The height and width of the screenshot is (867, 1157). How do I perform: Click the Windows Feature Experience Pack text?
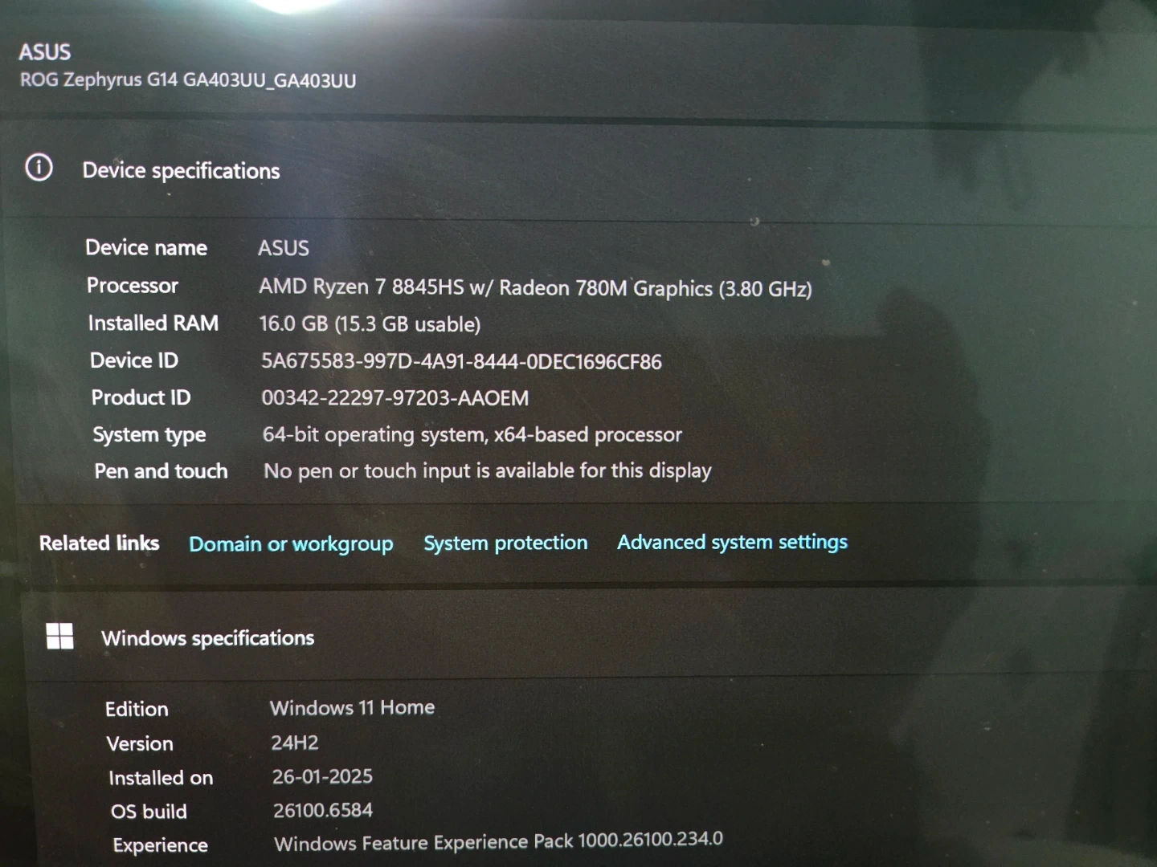(x=498, y=841)
